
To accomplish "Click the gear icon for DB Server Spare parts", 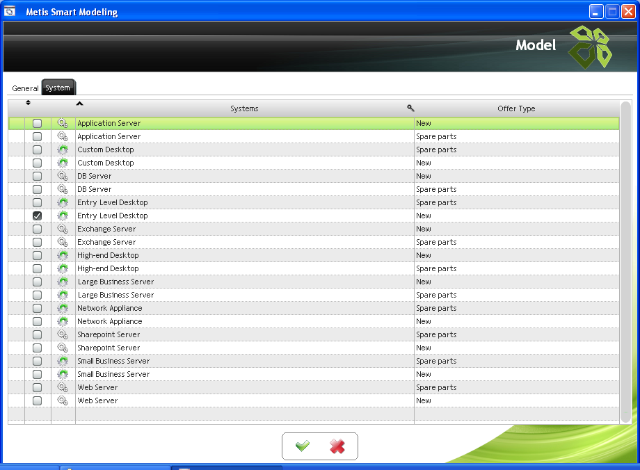I will click(x=63, y=189).
